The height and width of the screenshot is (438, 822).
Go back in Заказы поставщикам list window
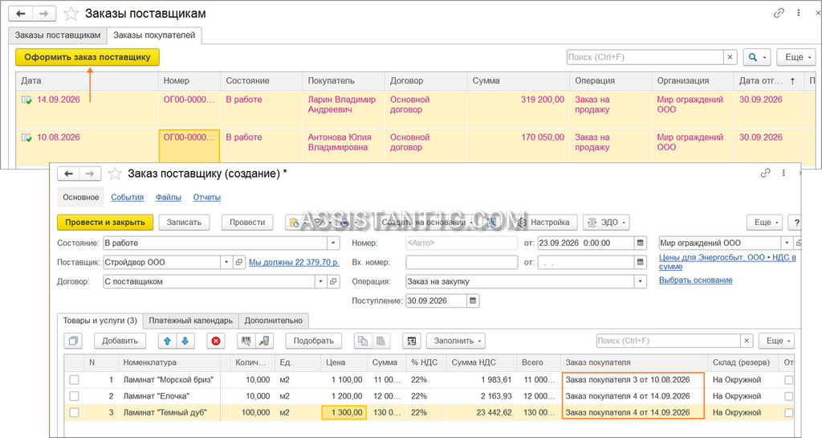coord(20,14)
